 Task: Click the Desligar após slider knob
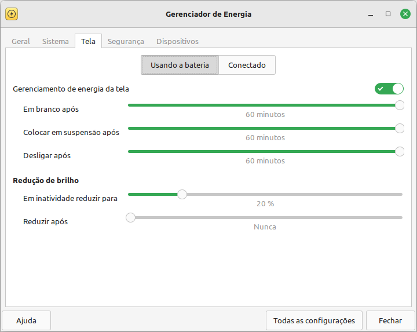point(400,151)
